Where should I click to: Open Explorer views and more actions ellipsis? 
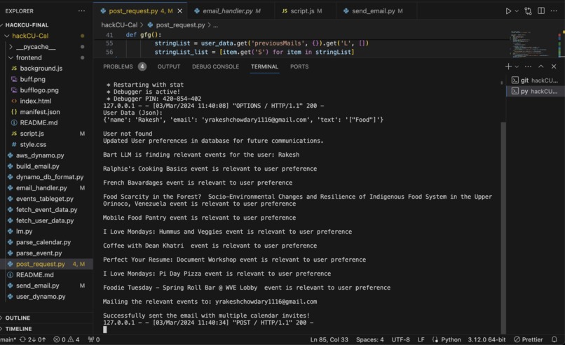[82, 10]
